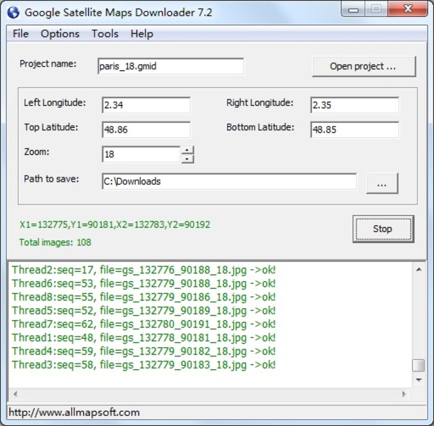Click the Thread3 seq=58 log line
The height and width of the screenshot is (426, 434).
143,365
